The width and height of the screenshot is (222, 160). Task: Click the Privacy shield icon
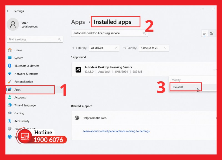coord(10,129)
